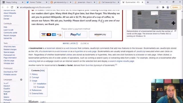This screenshot has height=103, width=183.
Task: Open Donate sidebar link
Action: tap(6, 19)
